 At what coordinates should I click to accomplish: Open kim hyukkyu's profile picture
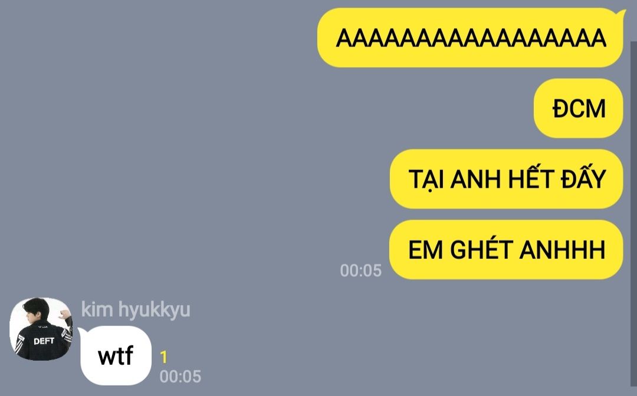click(41, 329)
